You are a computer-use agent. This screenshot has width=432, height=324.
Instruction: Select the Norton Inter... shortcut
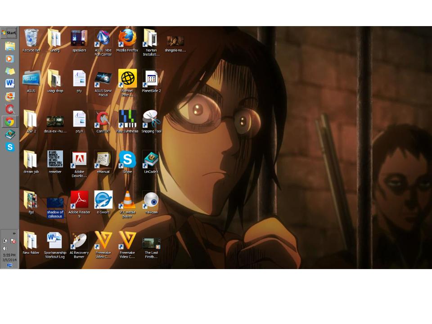(x=127, y=83)
